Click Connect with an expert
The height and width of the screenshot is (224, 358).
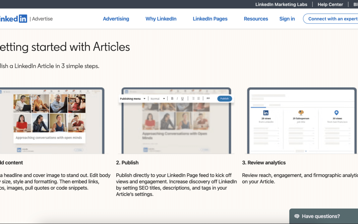(333, 19)
